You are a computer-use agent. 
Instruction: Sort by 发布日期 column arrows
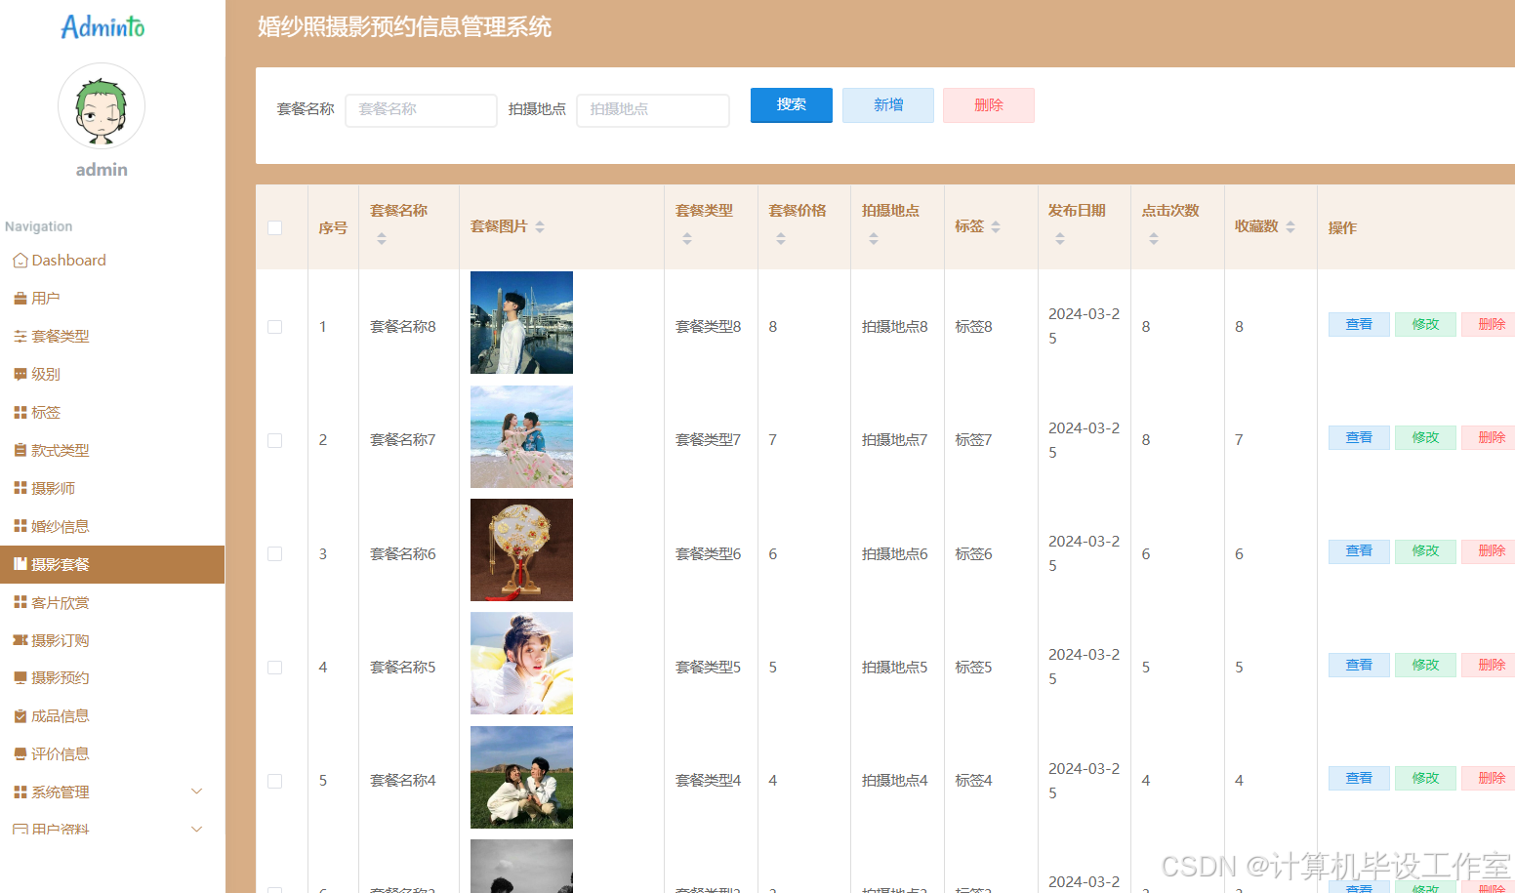[1060, 238]
